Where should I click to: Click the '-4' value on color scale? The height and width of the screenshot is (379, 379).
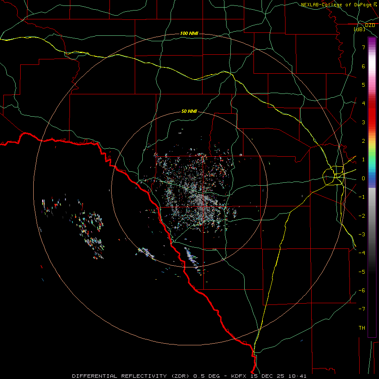(362, 253)
